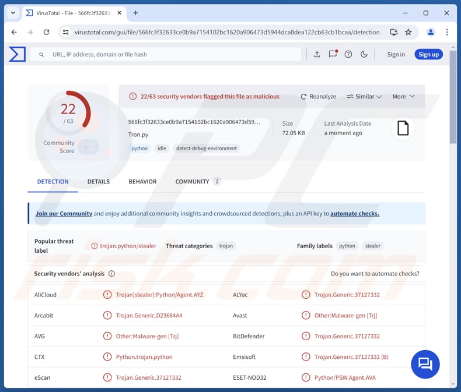Expand the Similar dropdown
Image resolution: width=461 pixels, height=392 pixels.
pyautogui.click(x=364, y=97)
